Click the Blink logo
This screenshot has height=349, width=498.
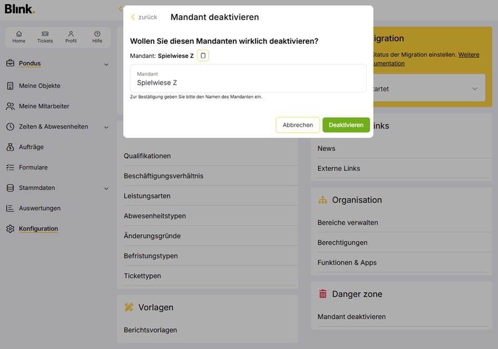[19, 9]
